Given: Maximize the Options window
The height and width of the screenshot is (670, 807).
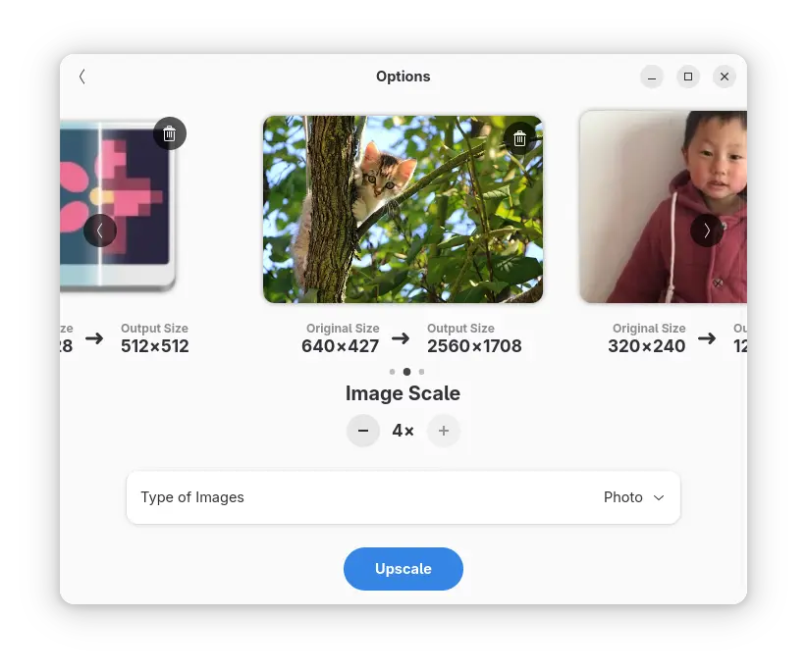Looking at the screenshot, I should 688,77.
